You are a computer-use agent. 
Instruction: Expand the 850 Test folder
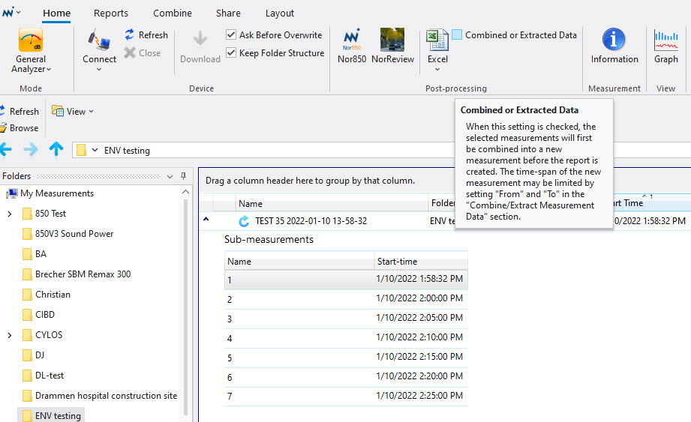tap(9, 214)
